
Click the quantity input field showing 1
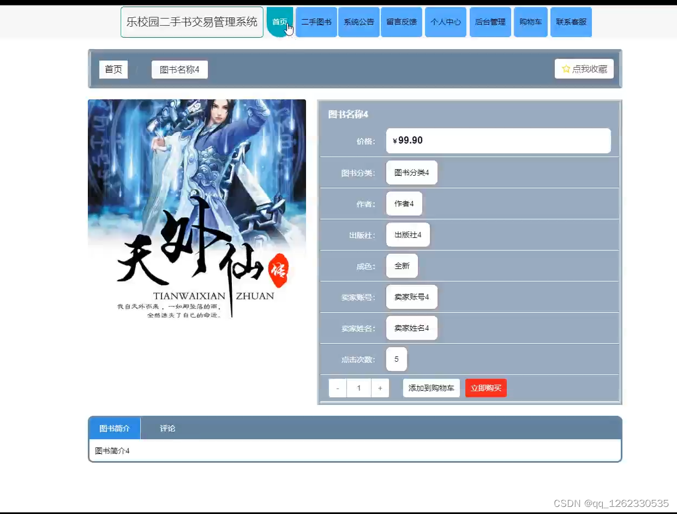coord(359,388)
